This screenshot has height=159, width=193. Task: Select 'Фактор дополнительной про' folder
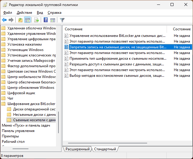(31, 66)
